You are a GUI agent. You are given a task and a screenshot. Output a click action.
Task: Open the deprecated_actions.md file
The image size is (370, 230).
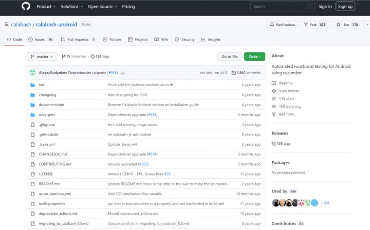(58, 214)
